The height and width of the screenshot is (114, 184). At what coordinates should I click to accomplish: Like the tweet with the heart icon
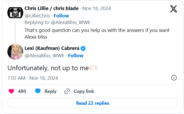[11, 91]
